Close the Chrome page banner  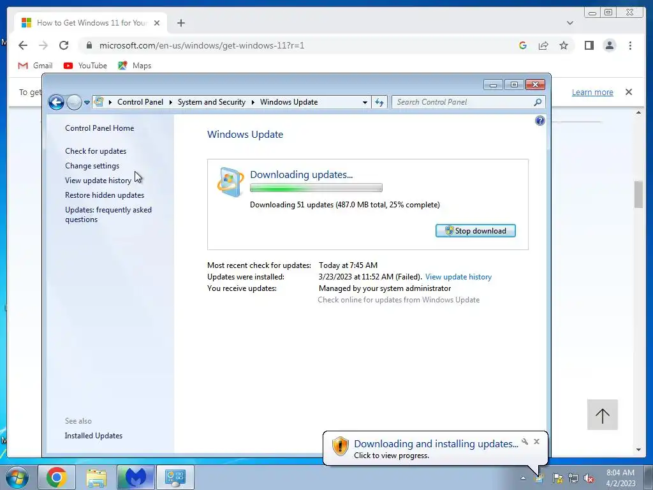click(x=629, y=92)
